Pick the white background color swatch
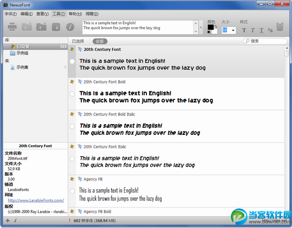292x228 pixels. [x=215, y=31]
